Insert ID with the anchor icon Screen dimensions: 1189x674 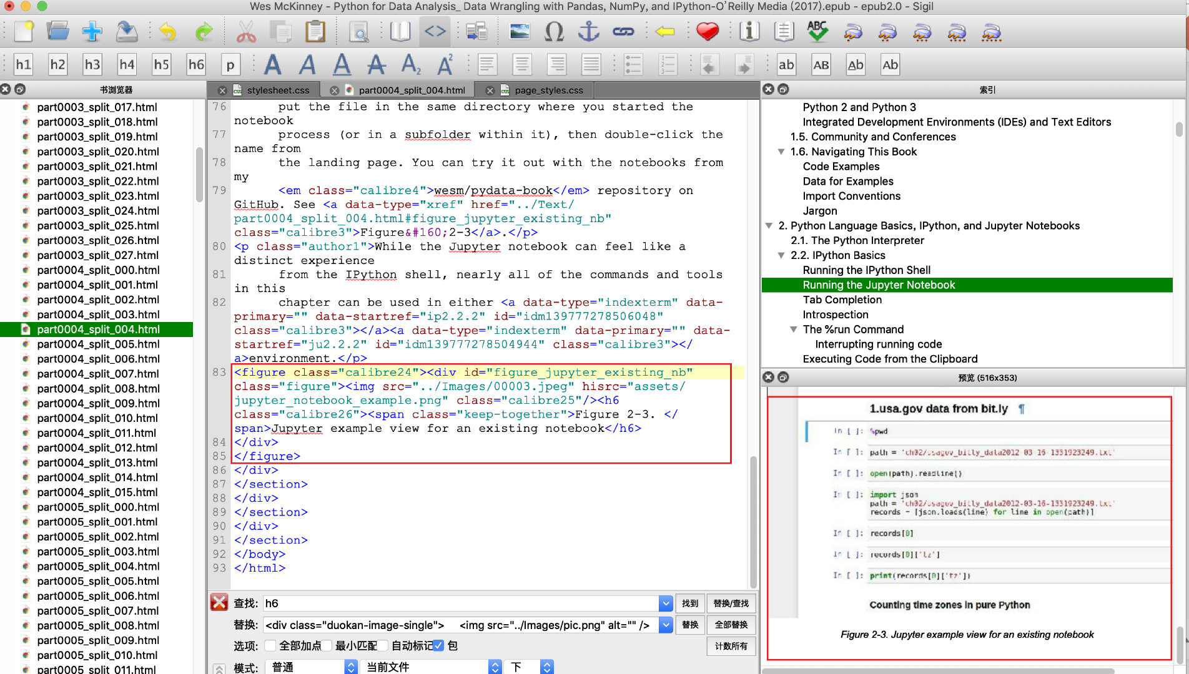[x=588, y=31]
